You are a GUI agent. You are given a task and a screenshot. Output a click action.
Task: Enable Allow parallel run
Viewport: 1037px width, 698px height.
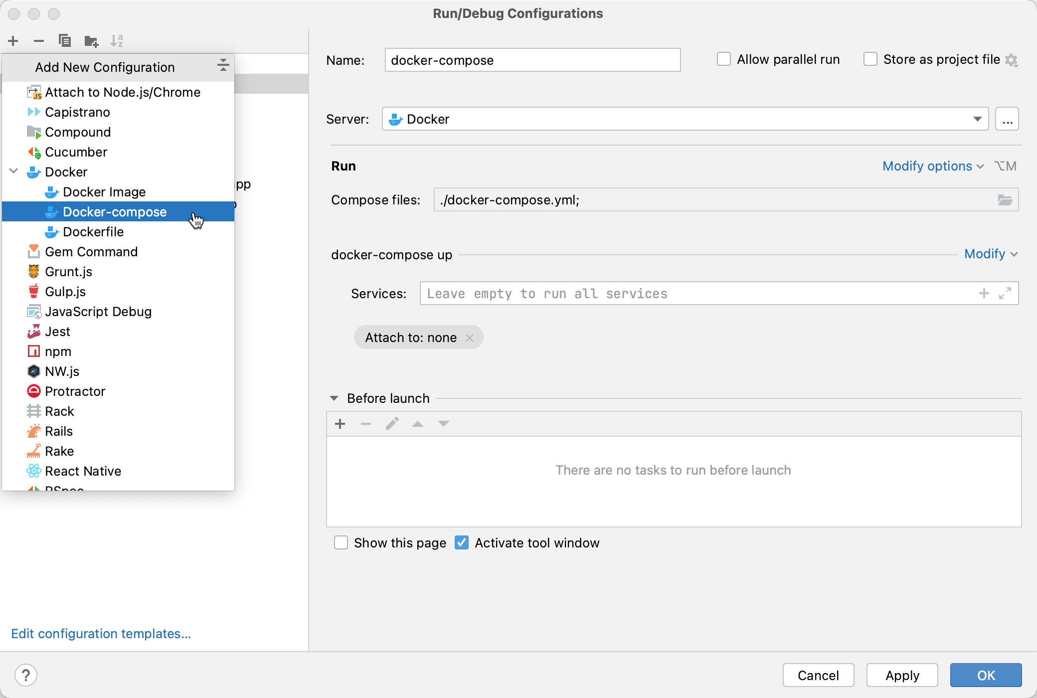tap(723, 59)
